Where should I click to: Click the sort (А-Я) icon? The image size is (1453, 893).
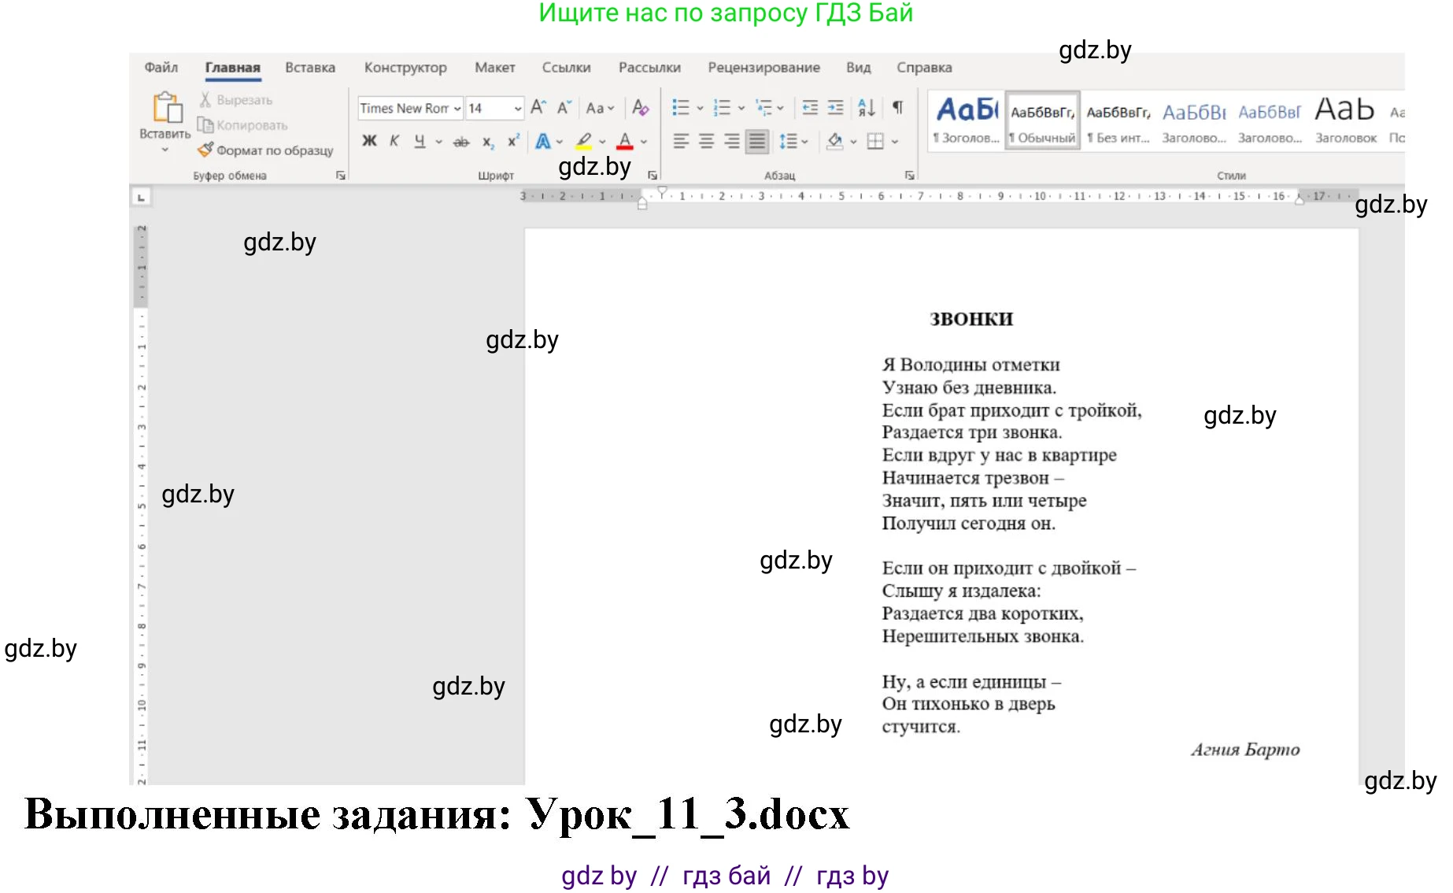pyautogui.click(x=866, y=108)
